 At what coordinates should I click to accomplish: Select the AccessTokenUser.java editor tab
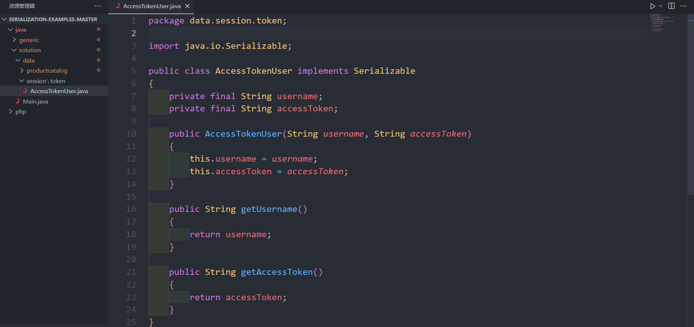(152, 6)
